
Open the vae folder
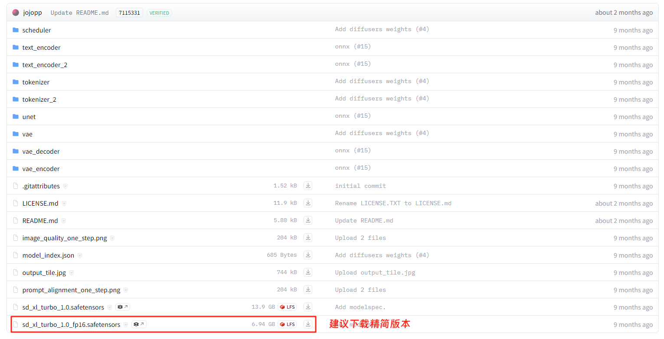27,134
